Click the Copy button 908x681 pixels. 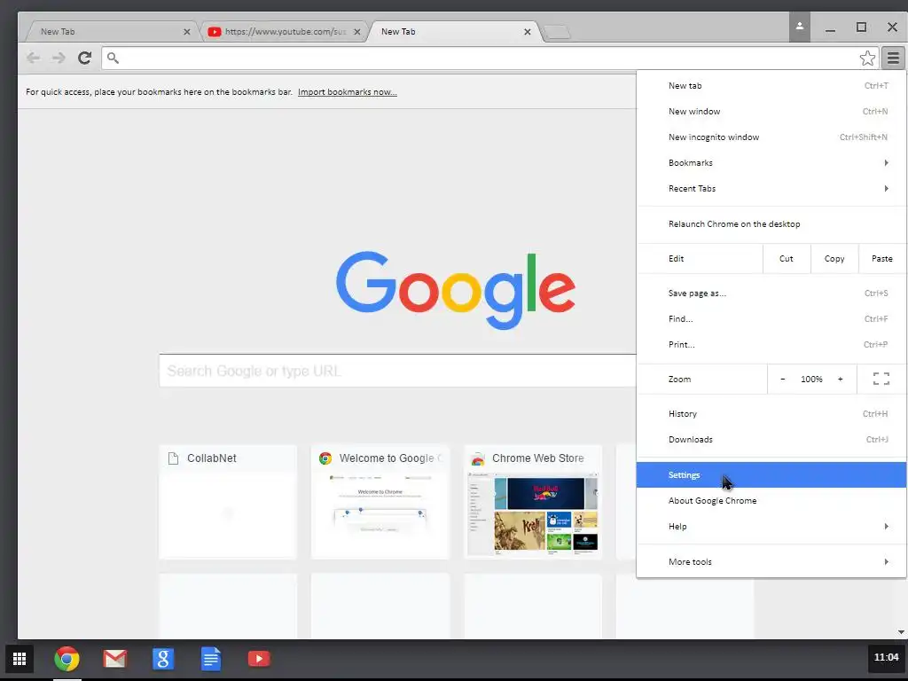[x=834, y=259]
